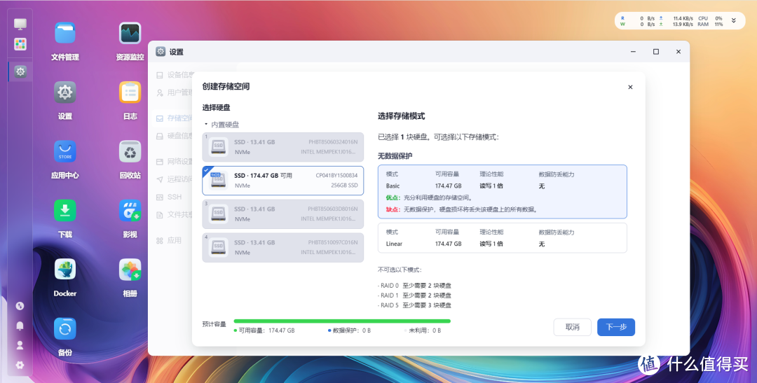Click the SSH icon in settings sidebar

tap(159, 197)
